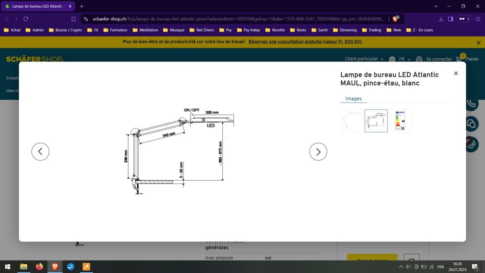Open the phone contact floating button
This screenshot has width=485, height=273.
coord(471,104)
